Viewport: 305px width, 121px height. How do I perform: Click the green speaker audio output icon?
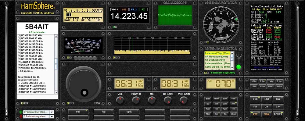21,112
